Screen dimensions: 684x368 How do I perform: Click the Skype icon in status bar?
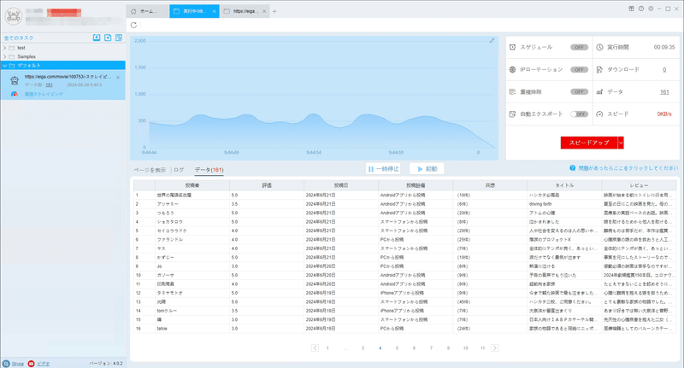[x=6, y=364]
